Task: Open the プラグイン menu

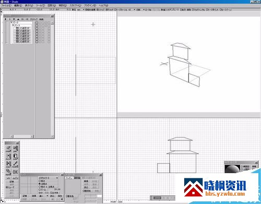Action: click(x=90, y=6)
